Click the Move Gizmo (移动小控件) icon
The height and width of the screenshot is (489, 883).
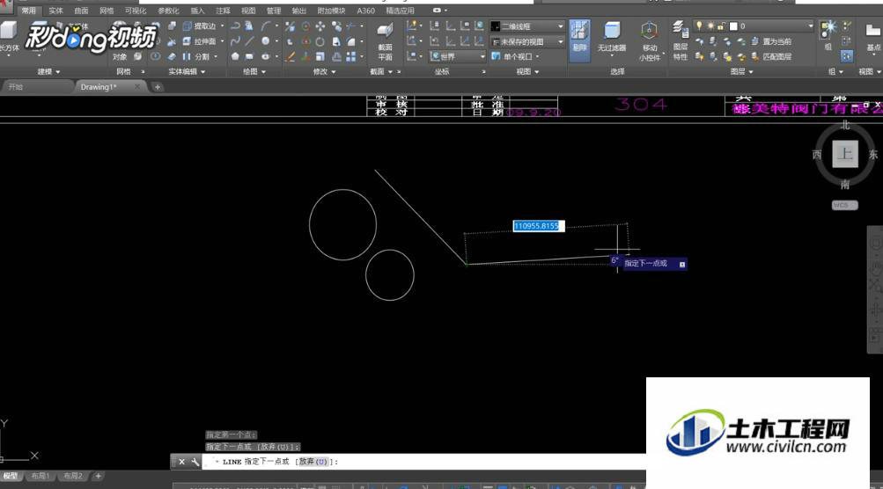pos(650,40)
